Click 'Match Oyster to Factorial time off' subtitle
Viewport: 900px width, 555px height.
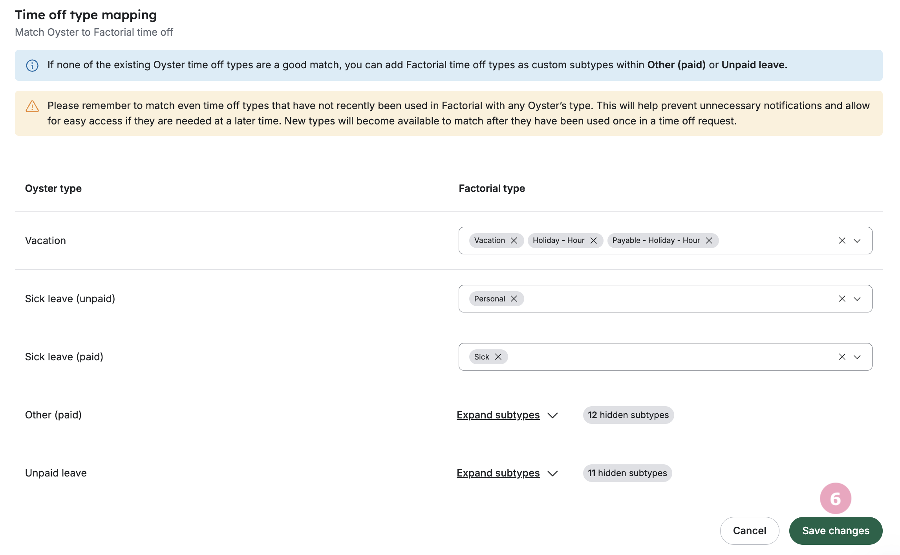94,32
